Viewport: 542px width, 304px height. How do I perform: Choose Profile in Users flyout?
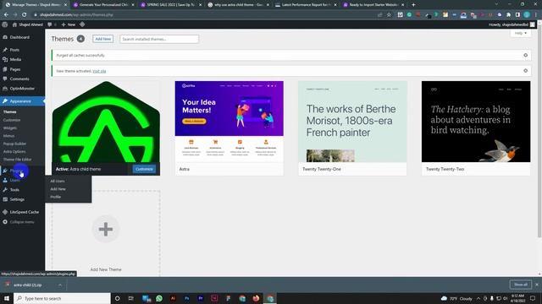pyautogui.click(x=55, y=197)
